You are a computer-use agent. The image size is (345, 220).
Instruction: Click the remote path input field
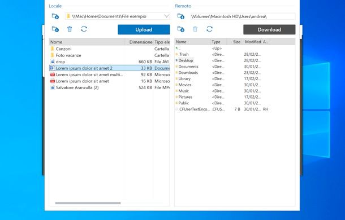(x=243, y=16)
